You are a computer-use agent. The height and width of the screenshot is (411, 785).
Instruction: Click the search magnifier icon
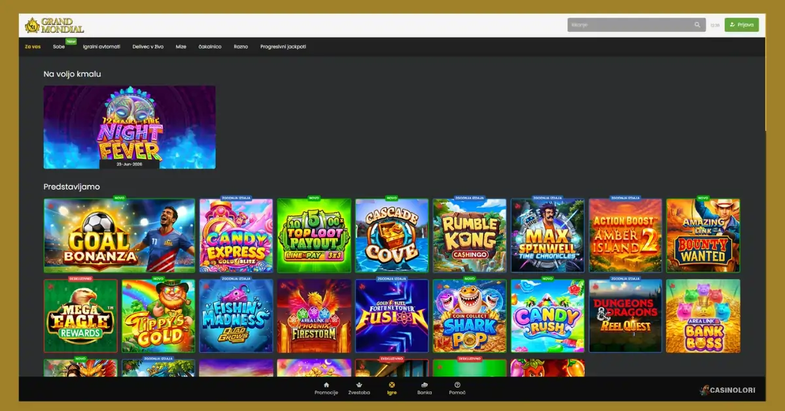click(697, 25)
